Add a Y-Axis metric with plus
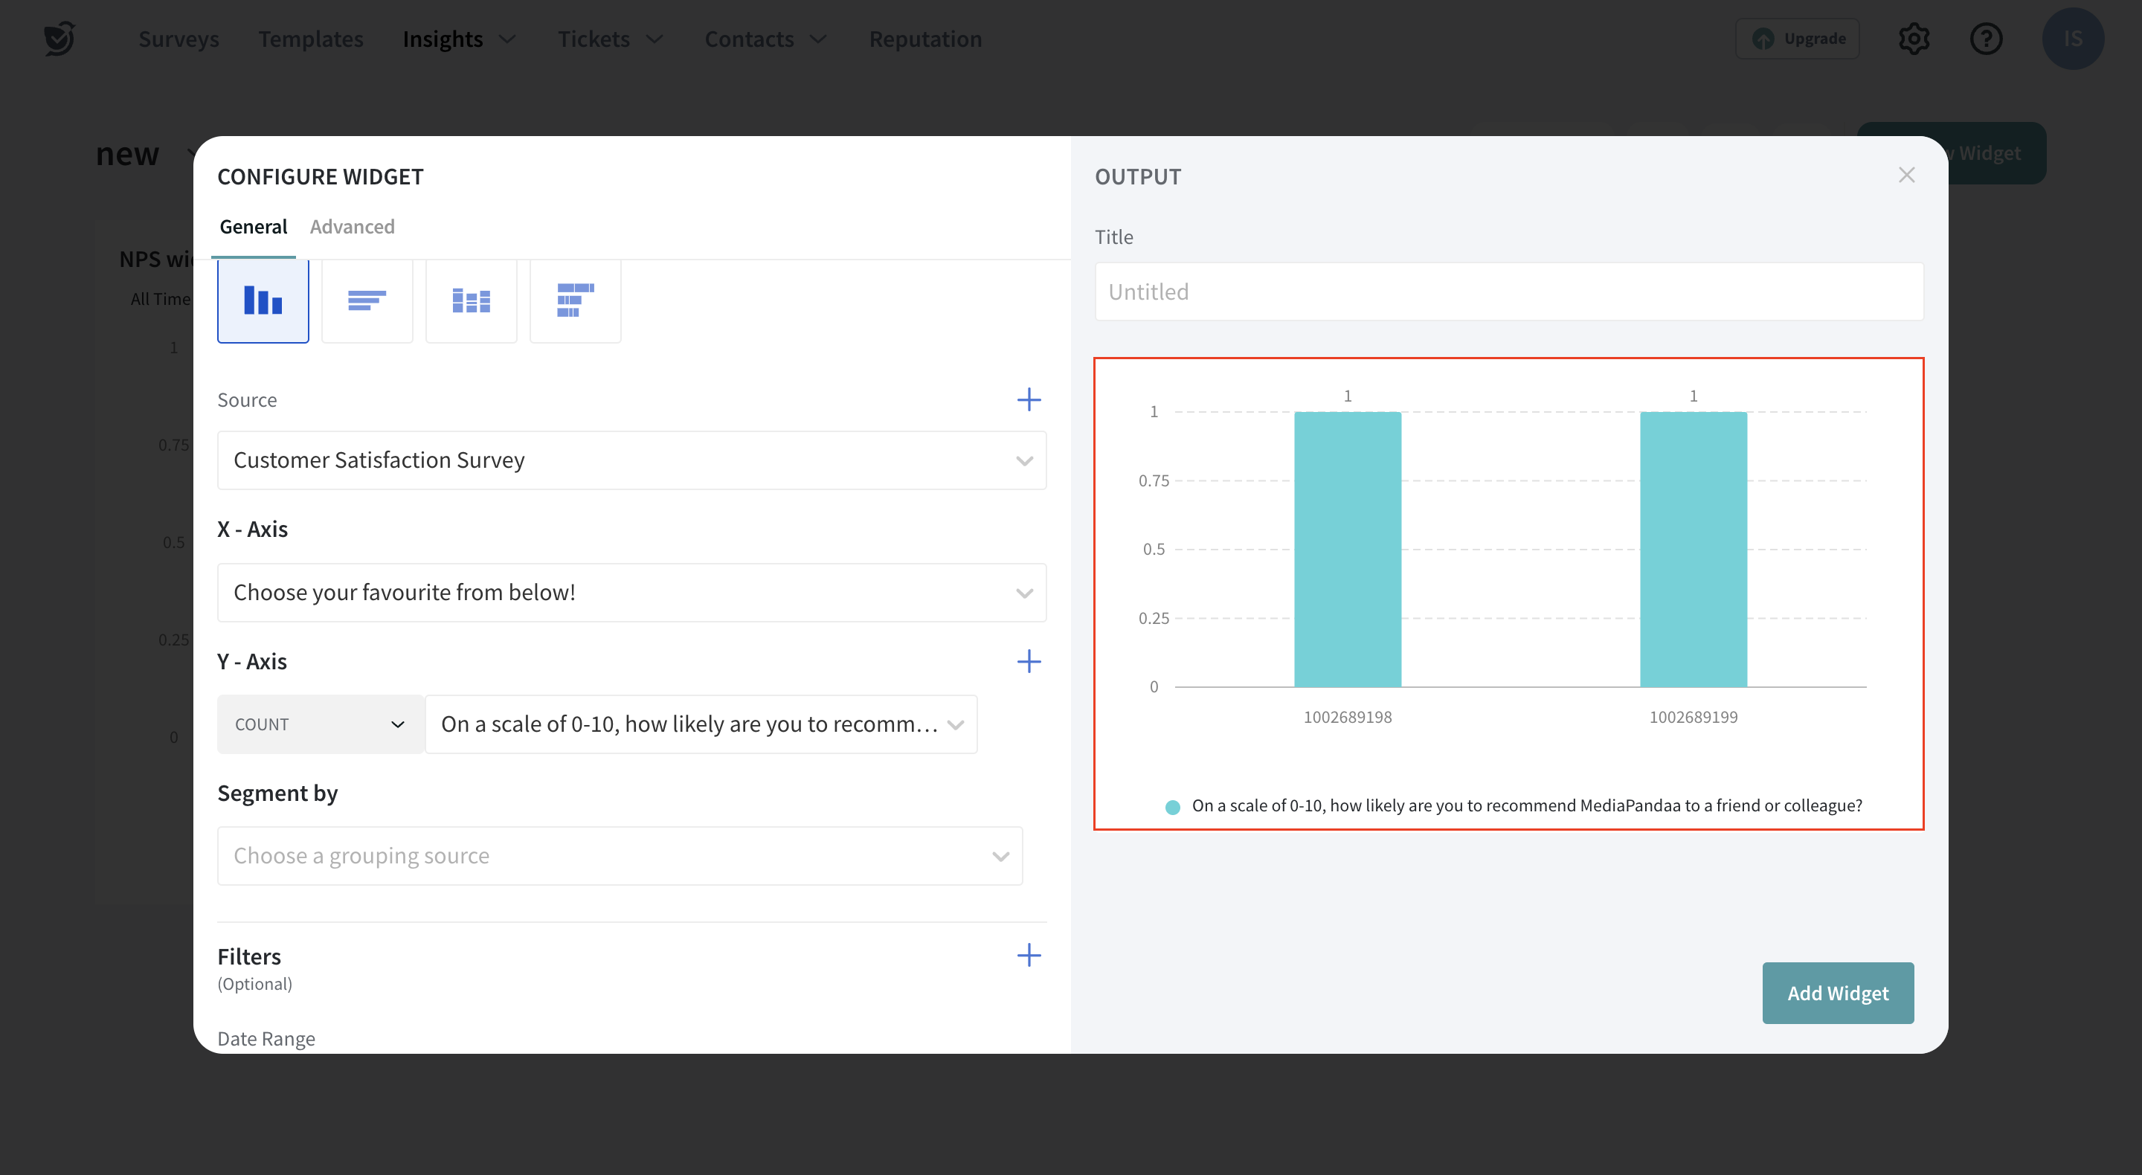 (x=1029, y=661)
